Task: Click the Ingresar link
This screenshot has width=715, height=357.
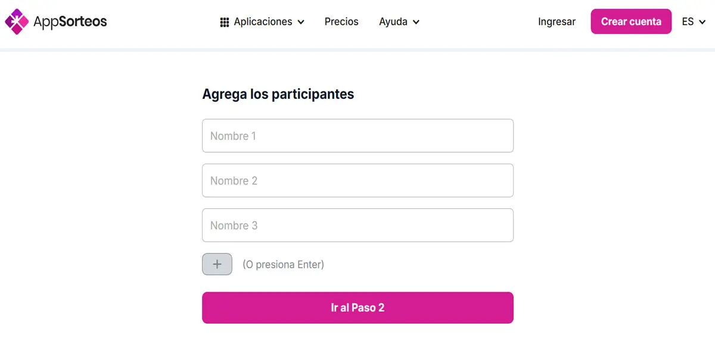Action: coord(557,21)
